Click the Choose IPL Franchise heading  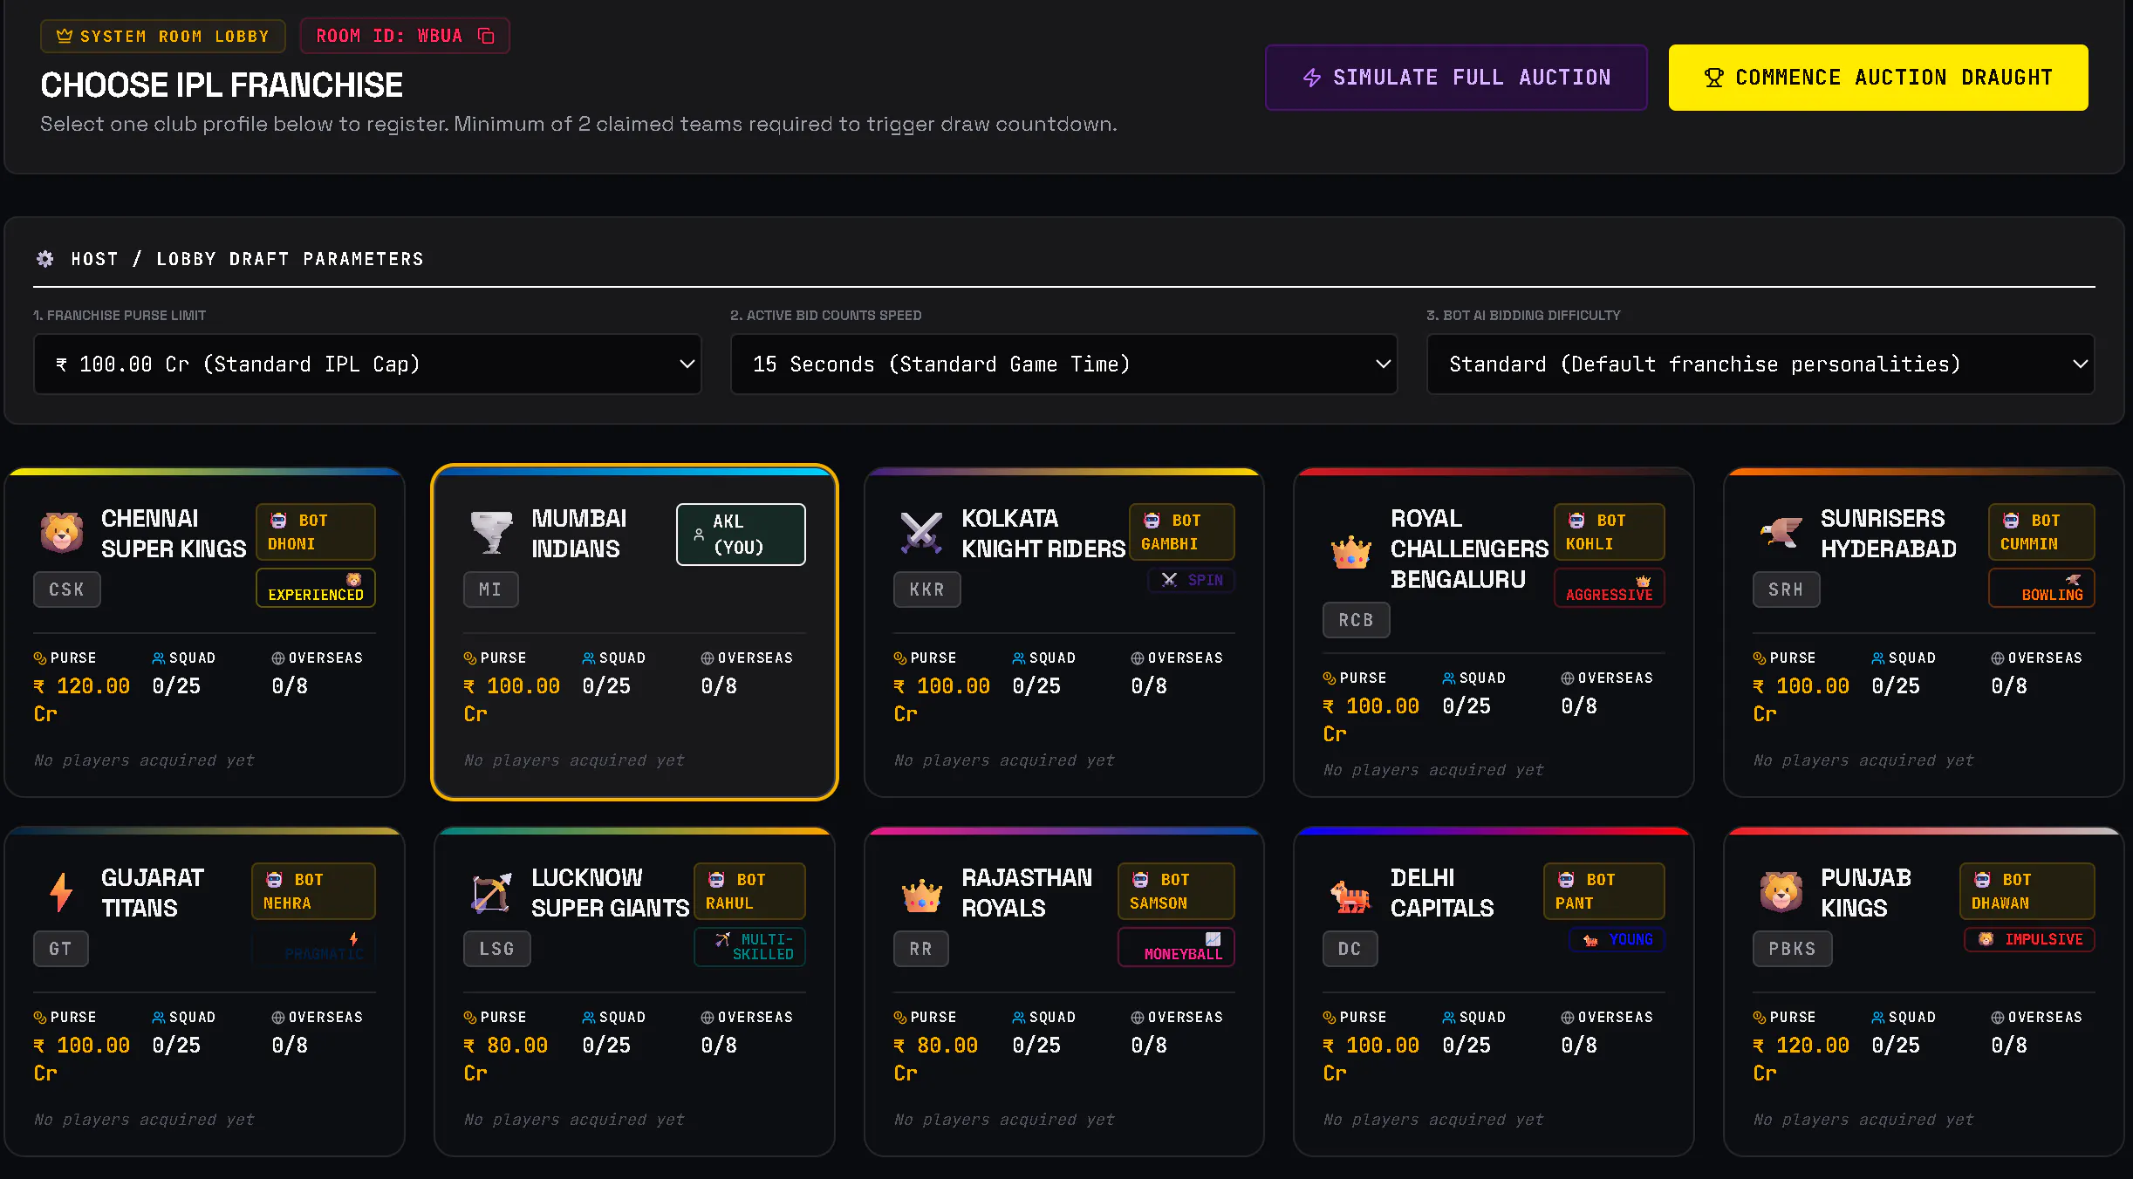coord(222,85)
